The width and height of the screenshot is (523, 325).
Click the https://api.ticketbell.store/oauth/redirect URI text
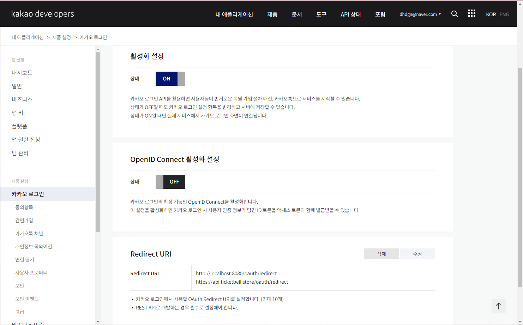[x=242, y=282]
